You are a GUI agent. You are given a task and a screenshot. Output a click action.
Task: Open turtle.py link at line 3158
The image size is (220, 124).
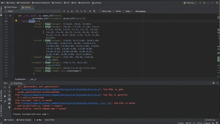(x=61, y=90)
